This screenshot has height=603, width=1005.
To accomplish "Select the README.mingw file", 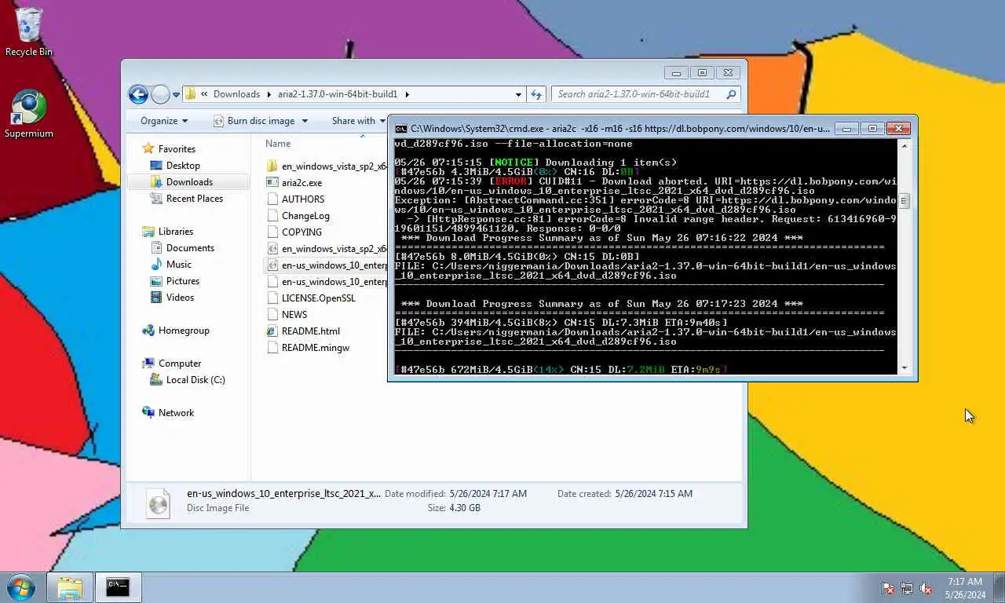I will coord(309,348).
